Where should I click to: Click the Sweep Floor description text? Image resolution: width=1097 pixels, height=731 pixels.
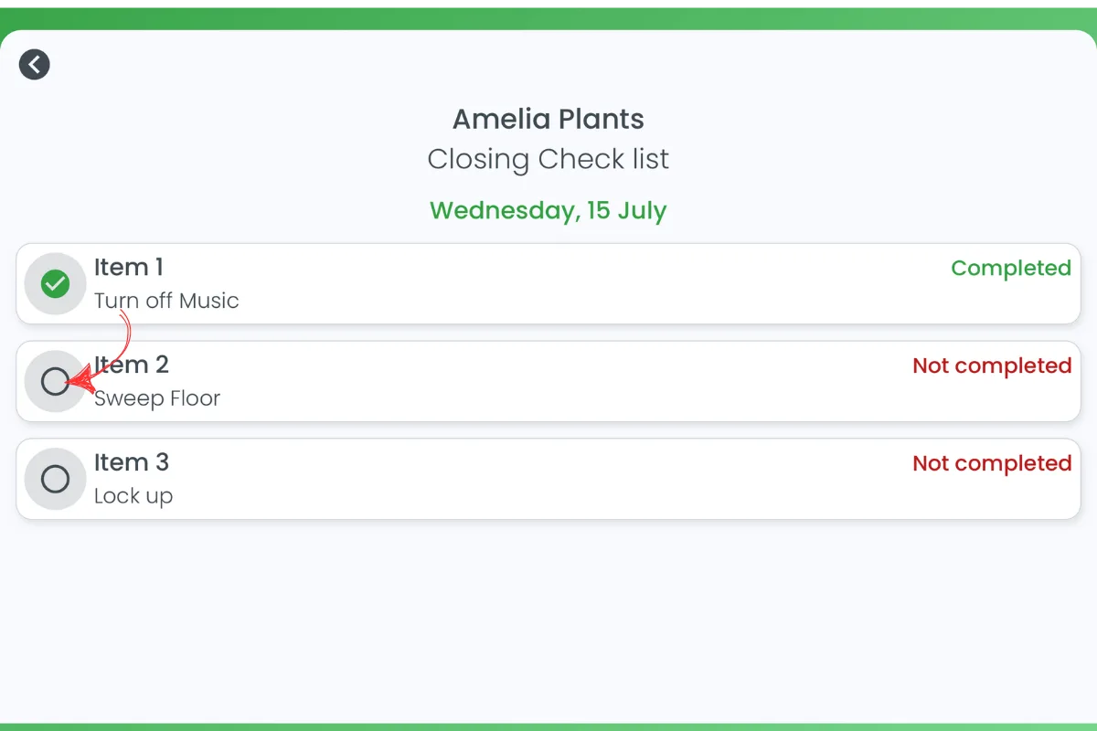click(157, 398)
